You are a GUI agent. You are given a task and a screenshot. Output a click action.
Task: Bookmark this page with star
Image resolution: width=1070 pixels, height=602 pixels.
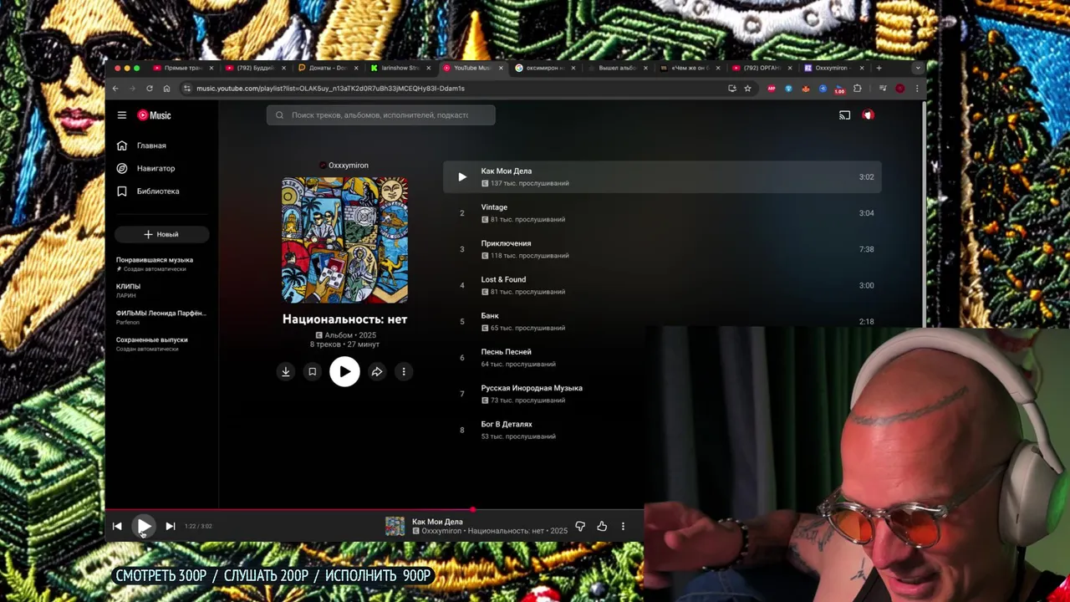pos(747,89)
